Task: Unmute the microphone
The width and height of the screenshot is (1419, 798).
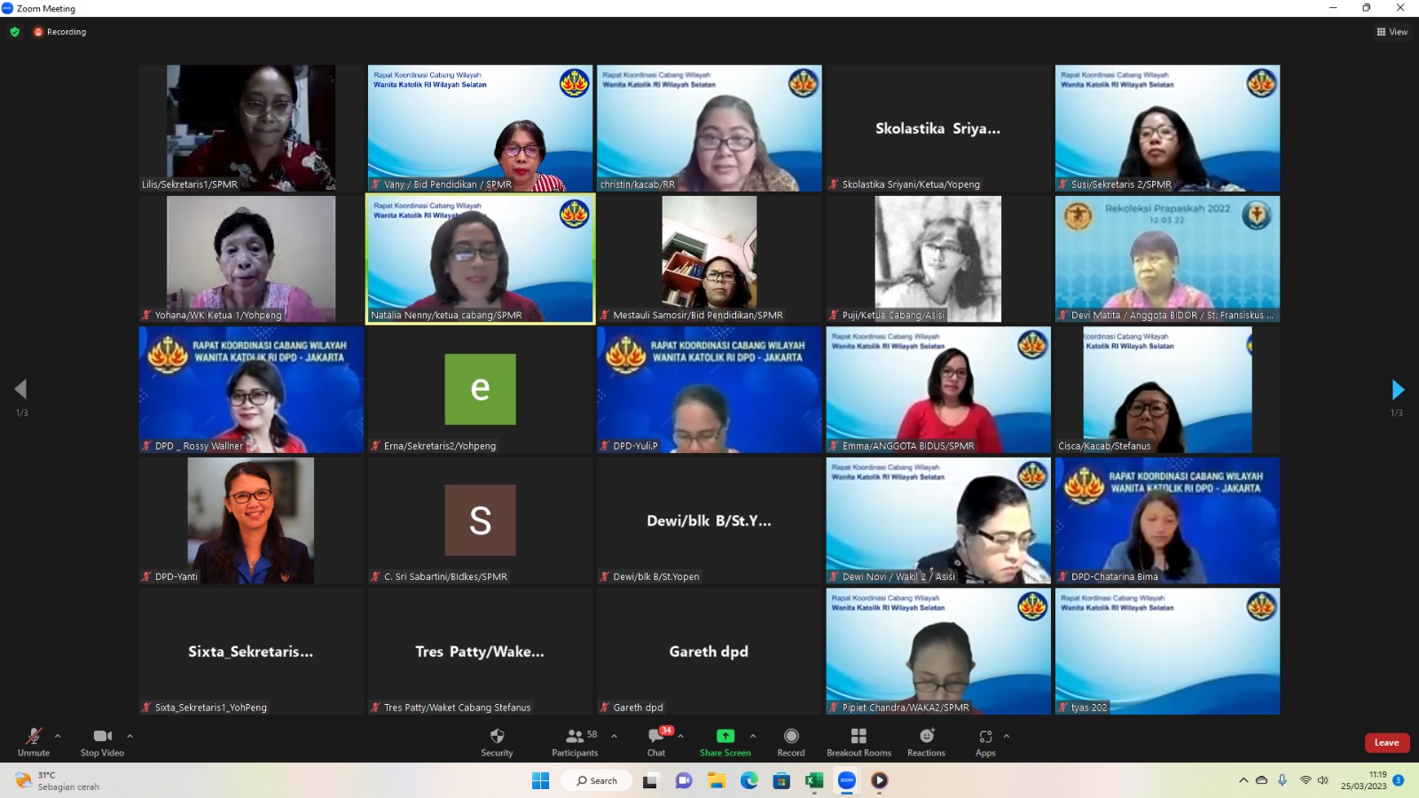Action: coord(34,742)
